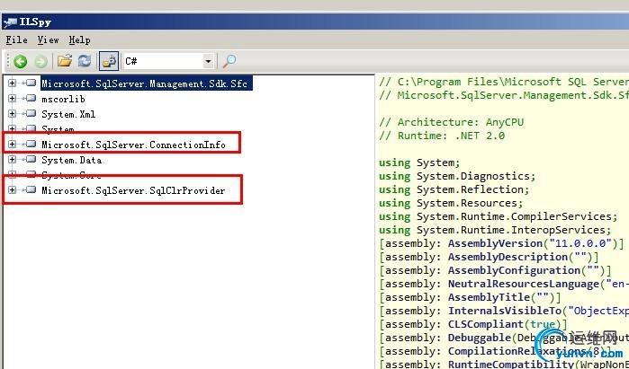Viewport: 629px width, 369px height.
Task: Click assembly icon beside System.Data
Action: pos(30,159)
